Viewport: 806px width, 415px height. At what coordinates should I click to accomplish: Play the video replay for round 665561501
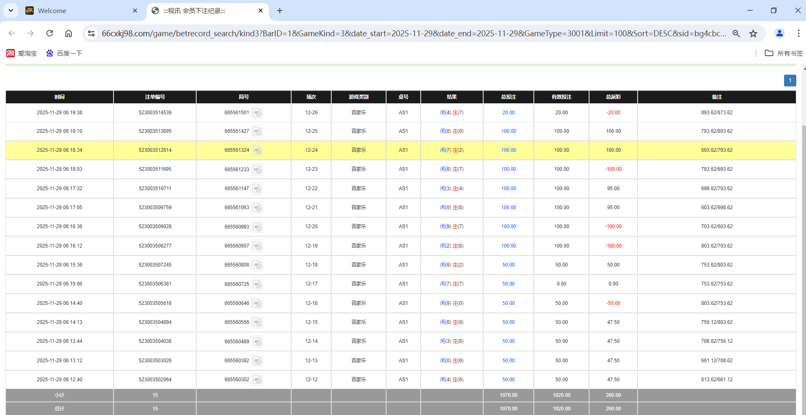pos(257,113)
